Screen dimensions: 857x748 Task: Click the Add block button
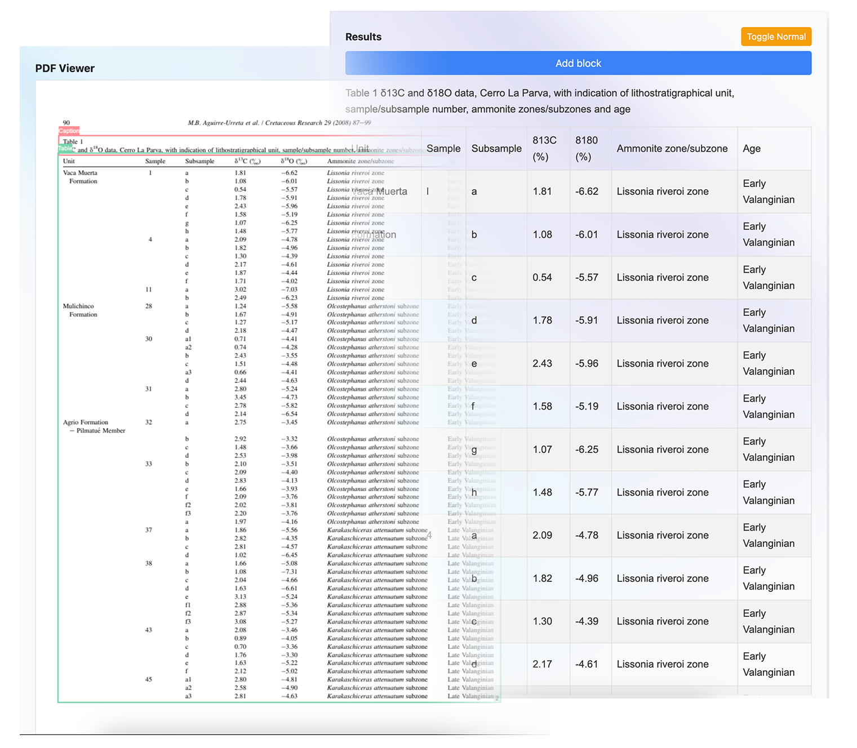click(578, 63)
